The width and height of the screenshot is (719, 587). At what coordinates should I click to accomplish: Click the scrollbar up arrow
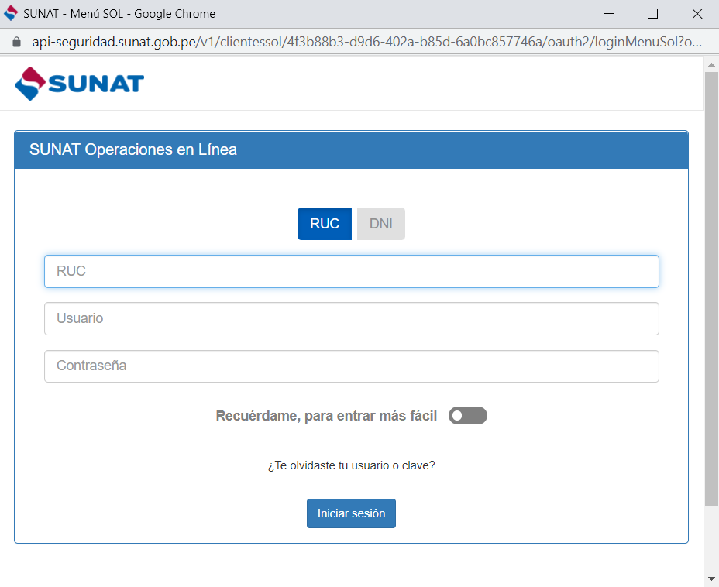(x=711, y=65)
